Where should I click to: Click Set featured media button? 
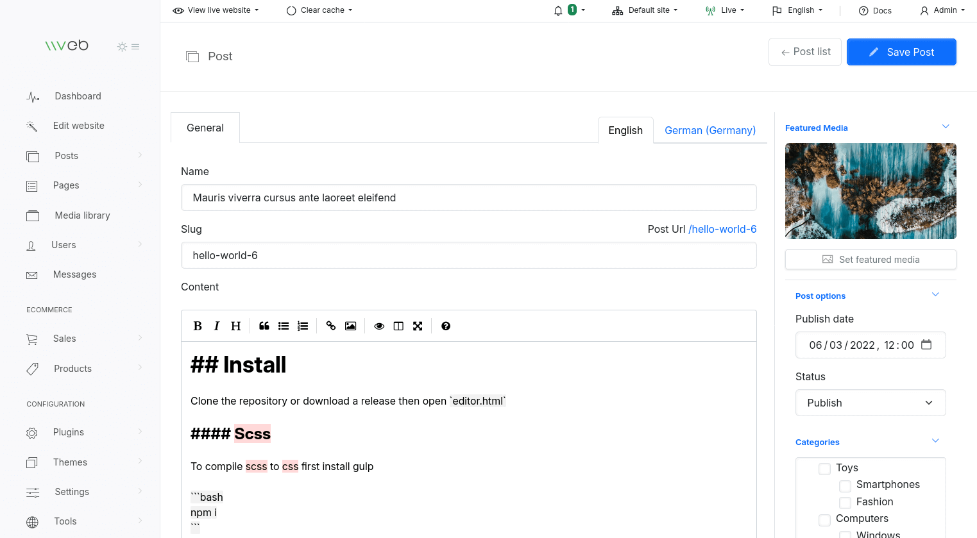tap(871, 260)
